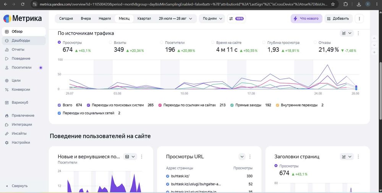Click the Интеграции puzzle icon

[x=7, y=125]
